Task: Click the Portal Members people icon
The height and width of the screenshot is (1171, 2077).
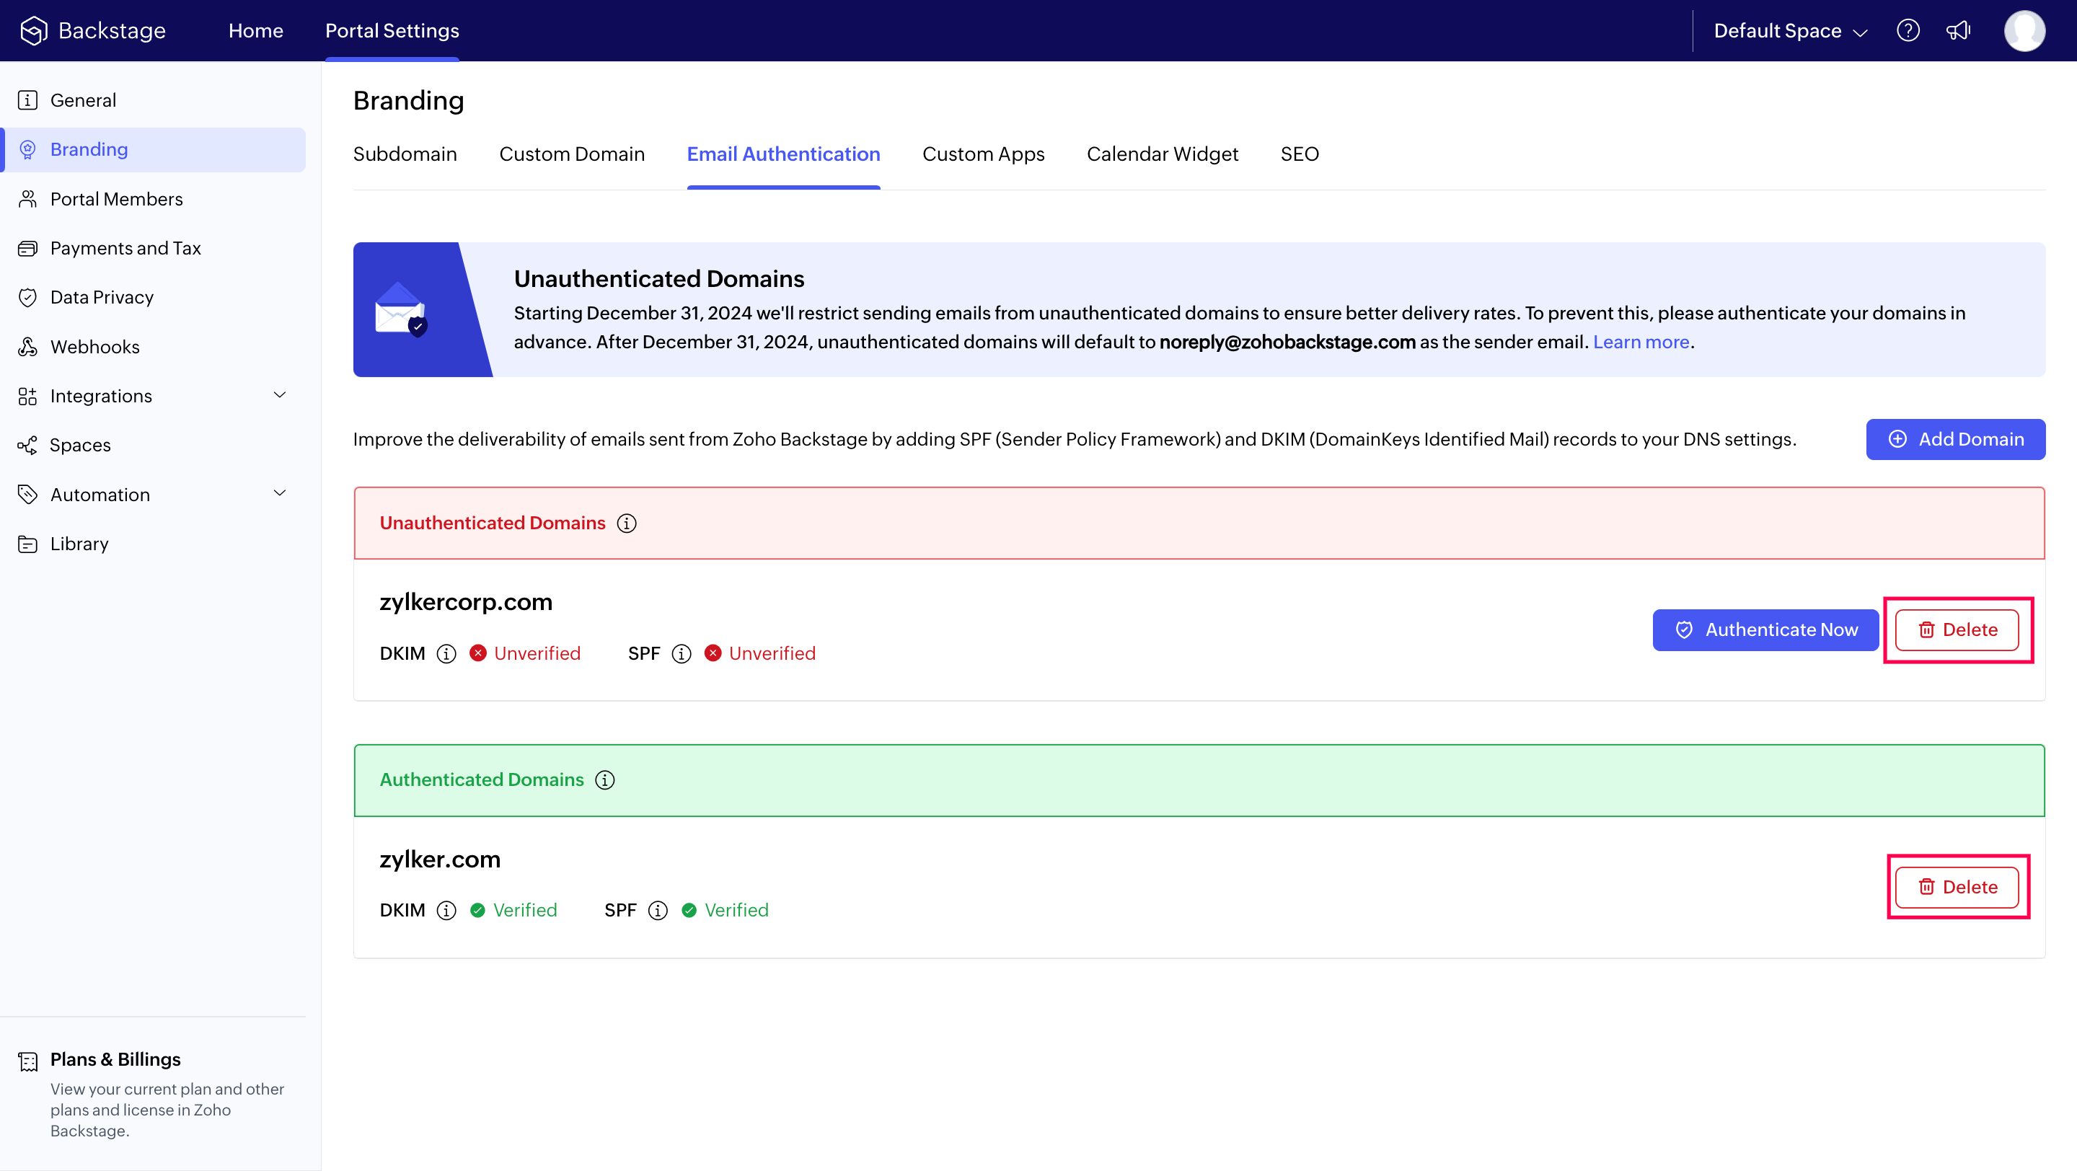Action: (27, 199)
